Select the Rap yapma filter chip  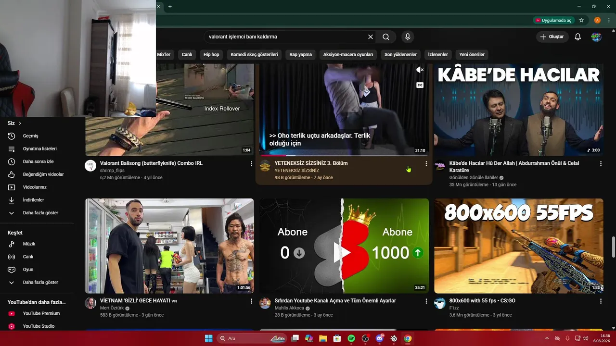pos(301,54)
